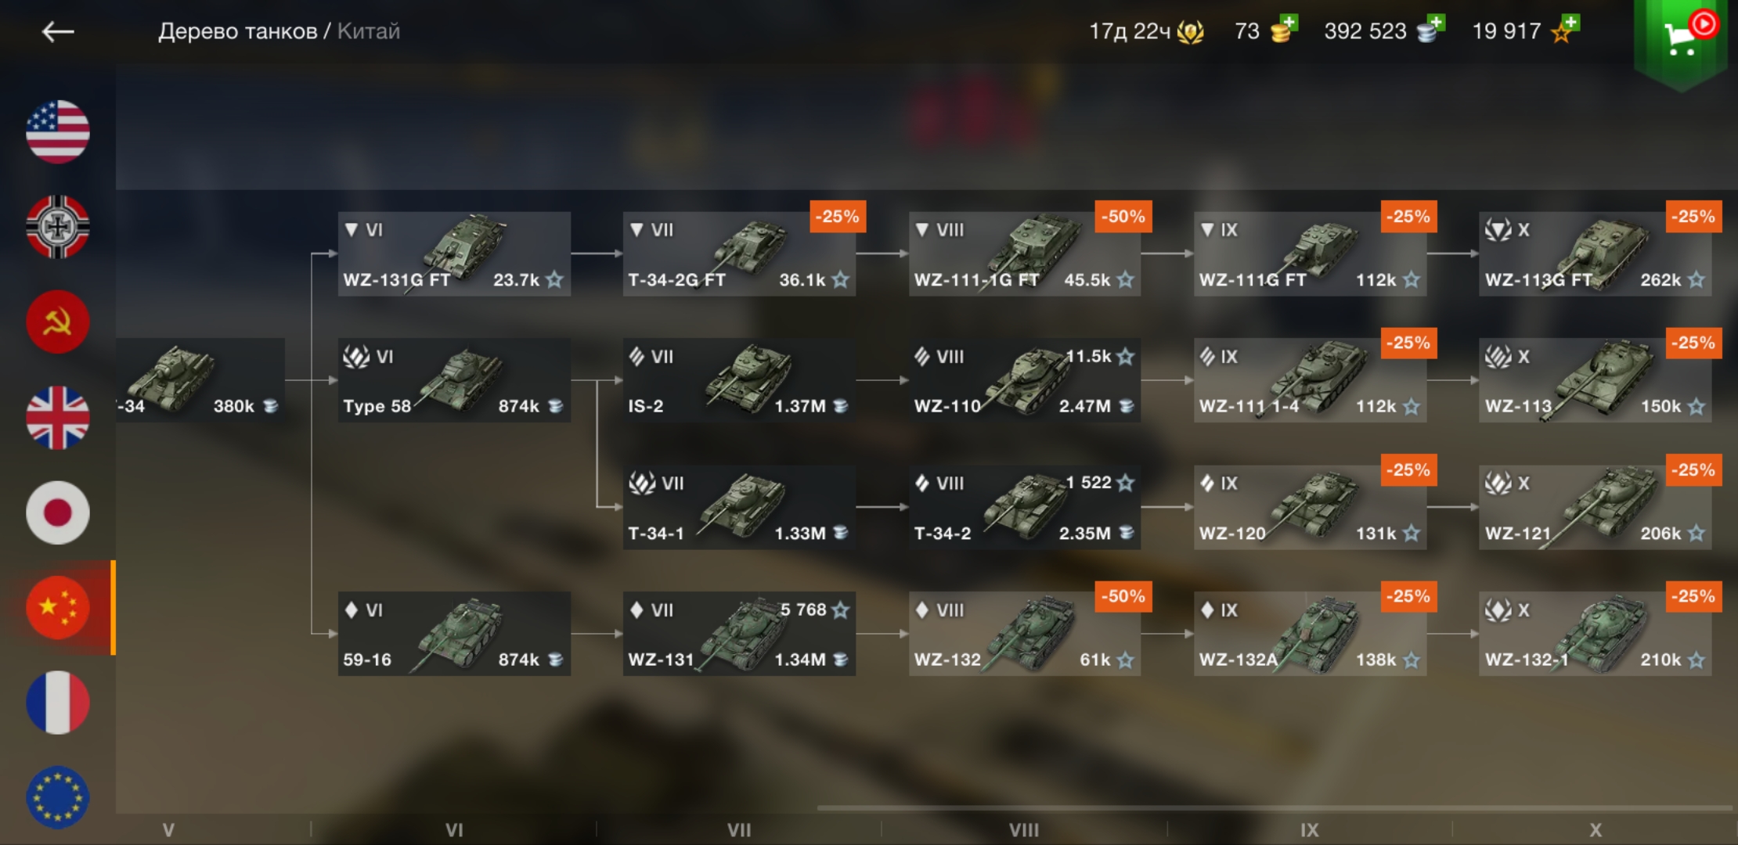Select the WZ-113G FT tier X tank

[1595, 253]
